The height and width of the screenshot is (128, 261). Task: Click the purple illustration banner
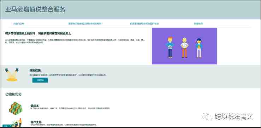pos(184,46)
